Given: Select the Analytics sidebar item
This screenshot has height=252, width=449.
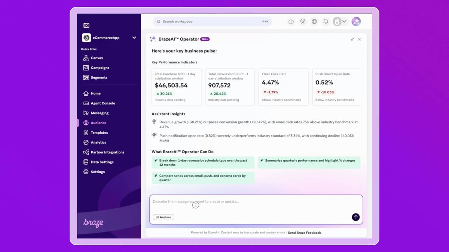Looking at the screenshot, I should click(x=98, y=142).
